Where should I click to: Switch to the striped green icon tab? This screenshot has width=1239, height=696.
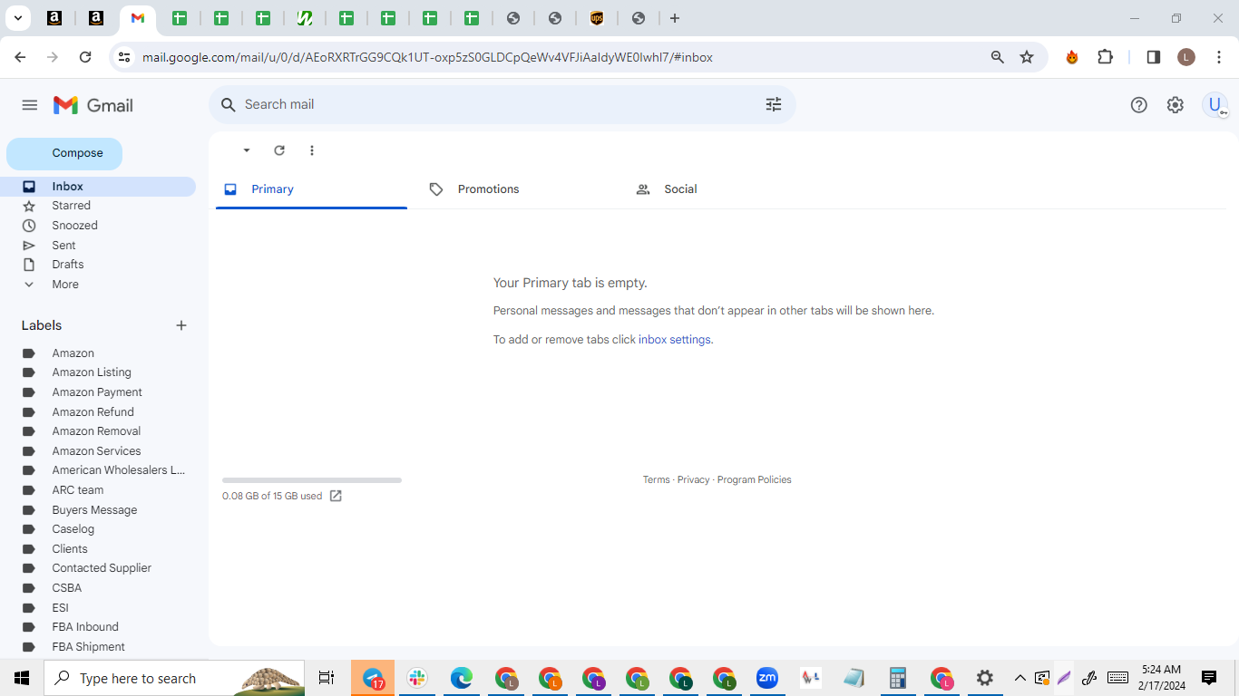(x=305, y=18)
